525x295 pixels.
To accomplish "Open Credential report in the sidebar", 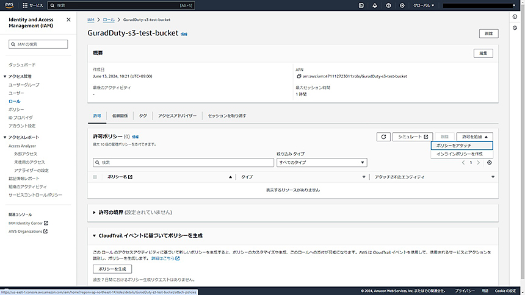I will coord(24,179).
